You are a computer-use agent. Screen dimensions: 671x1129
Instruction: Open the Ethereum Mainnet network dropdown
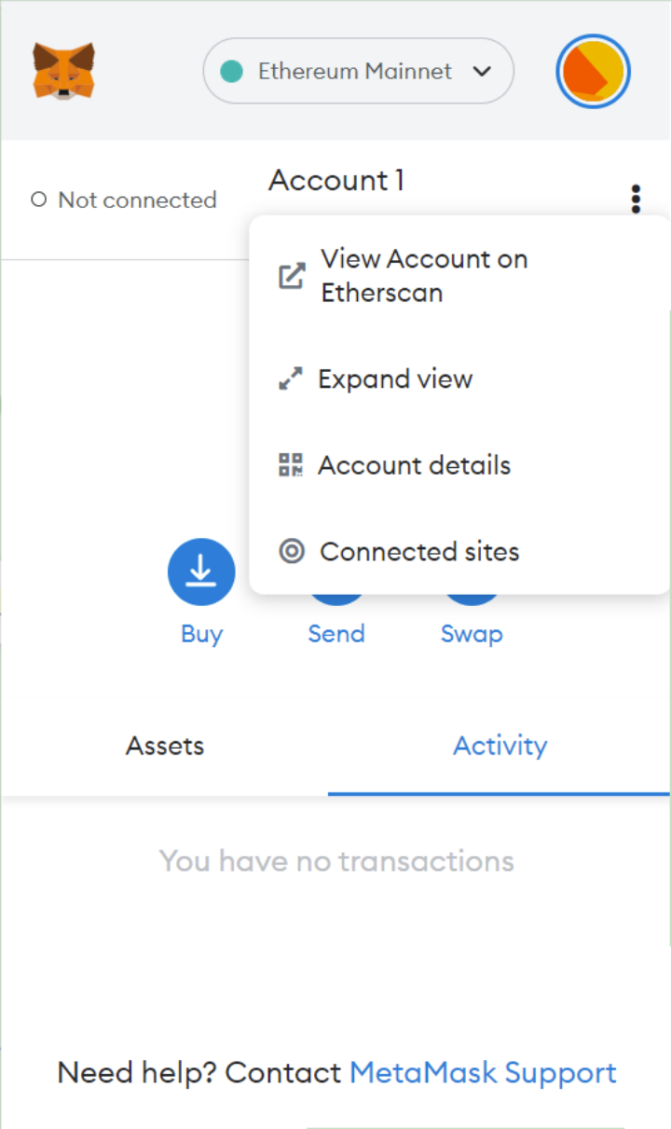tap(359, 71)
